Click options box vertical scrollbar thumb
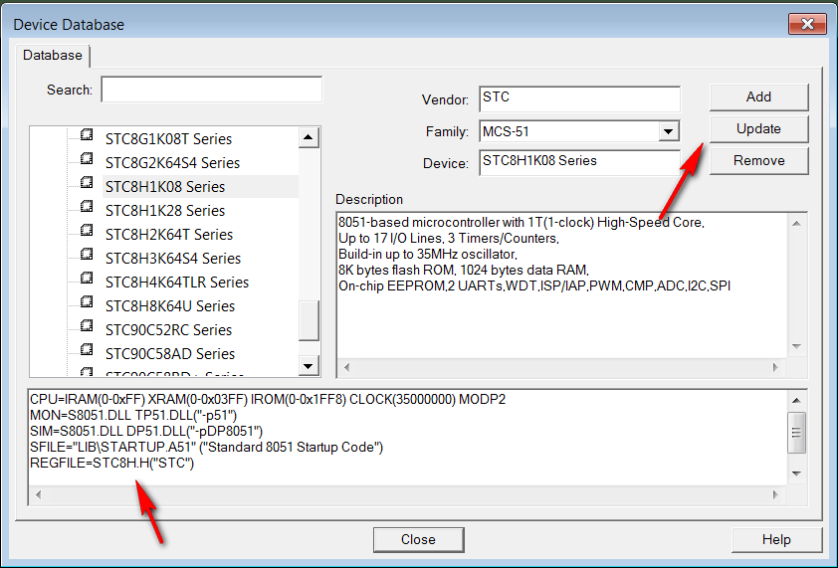Image resolution: width=838 pixels, height=568 pixels. tap(796, 433)
